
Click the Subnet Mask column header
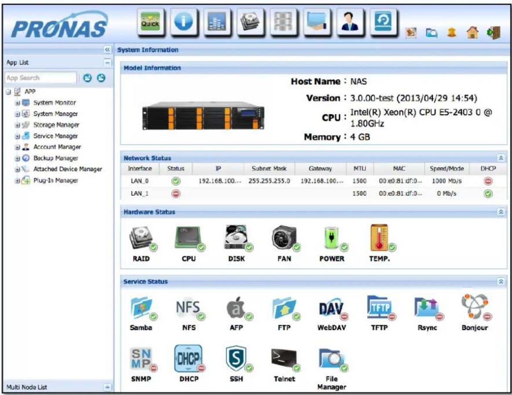tap(269, 169)
